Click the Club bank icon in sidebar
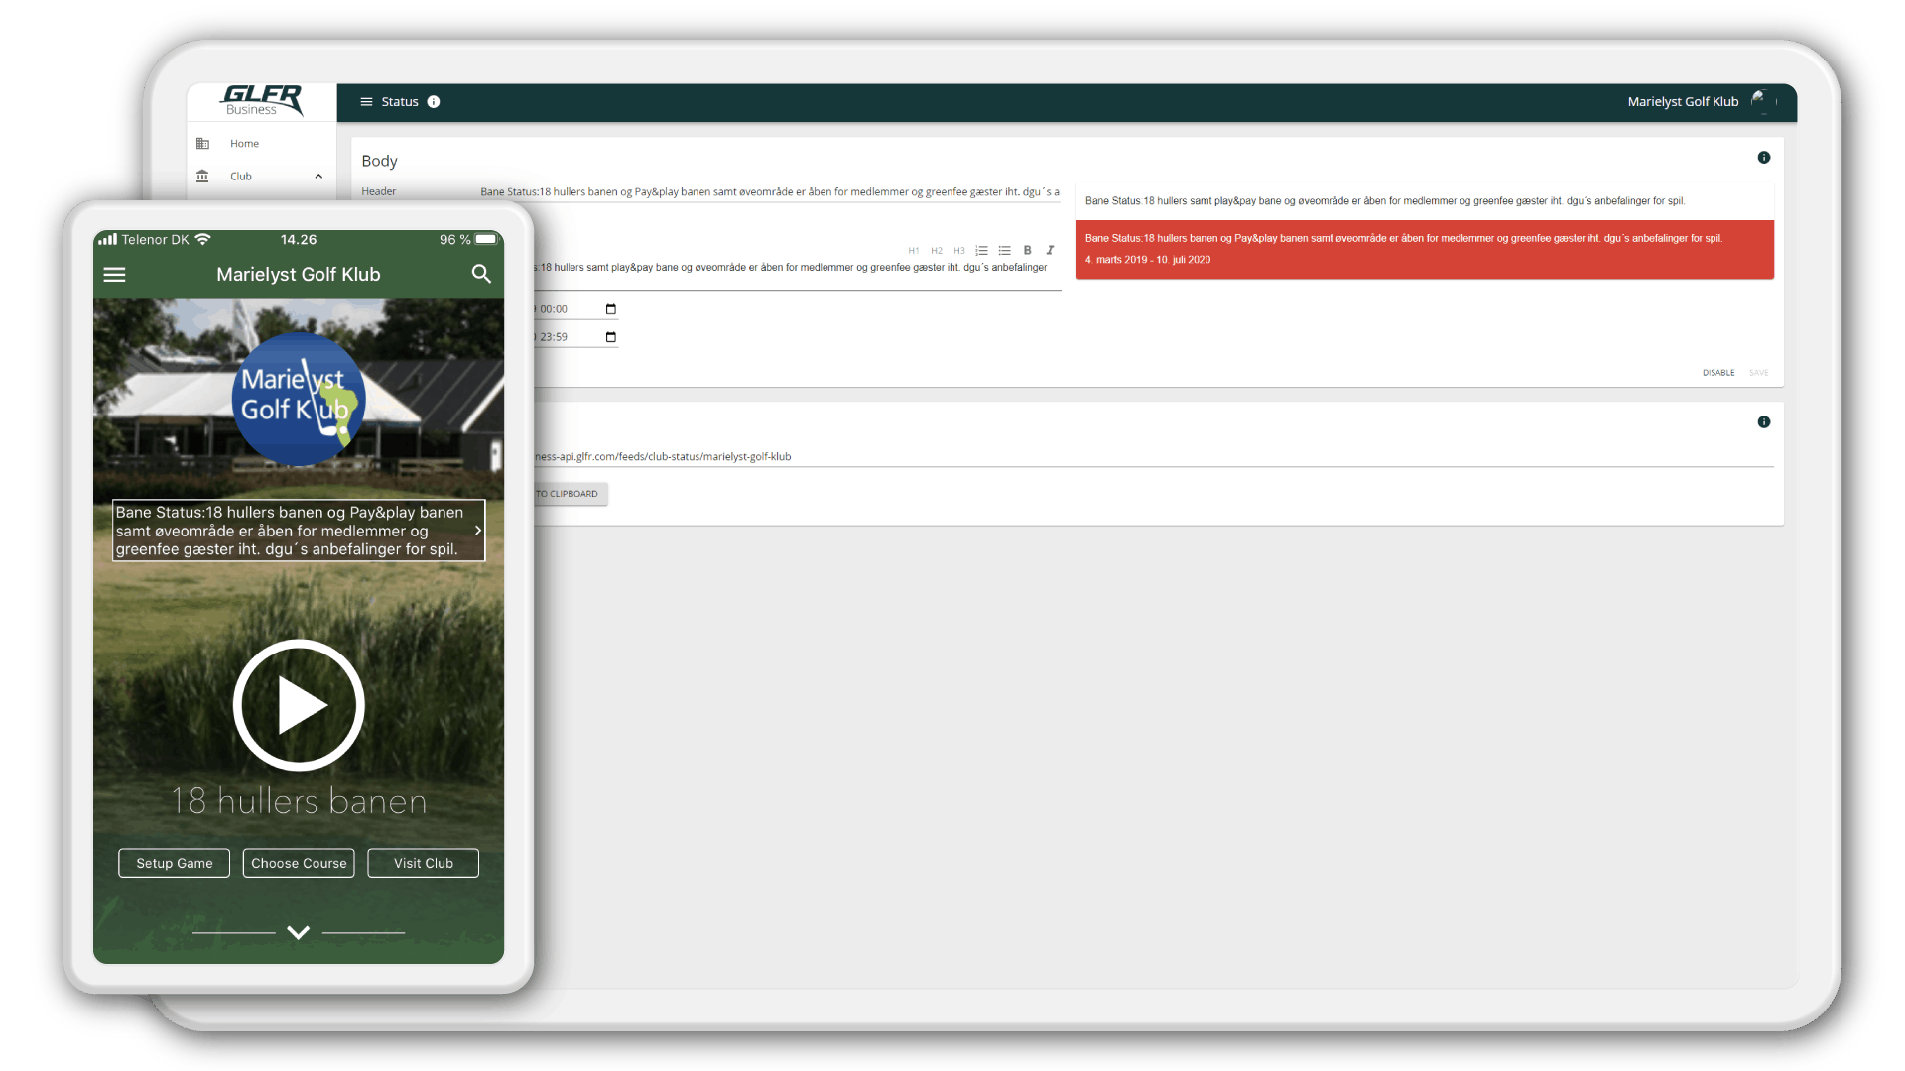Viewport: 1905px width, 1071px height. (x=202, y=177)
